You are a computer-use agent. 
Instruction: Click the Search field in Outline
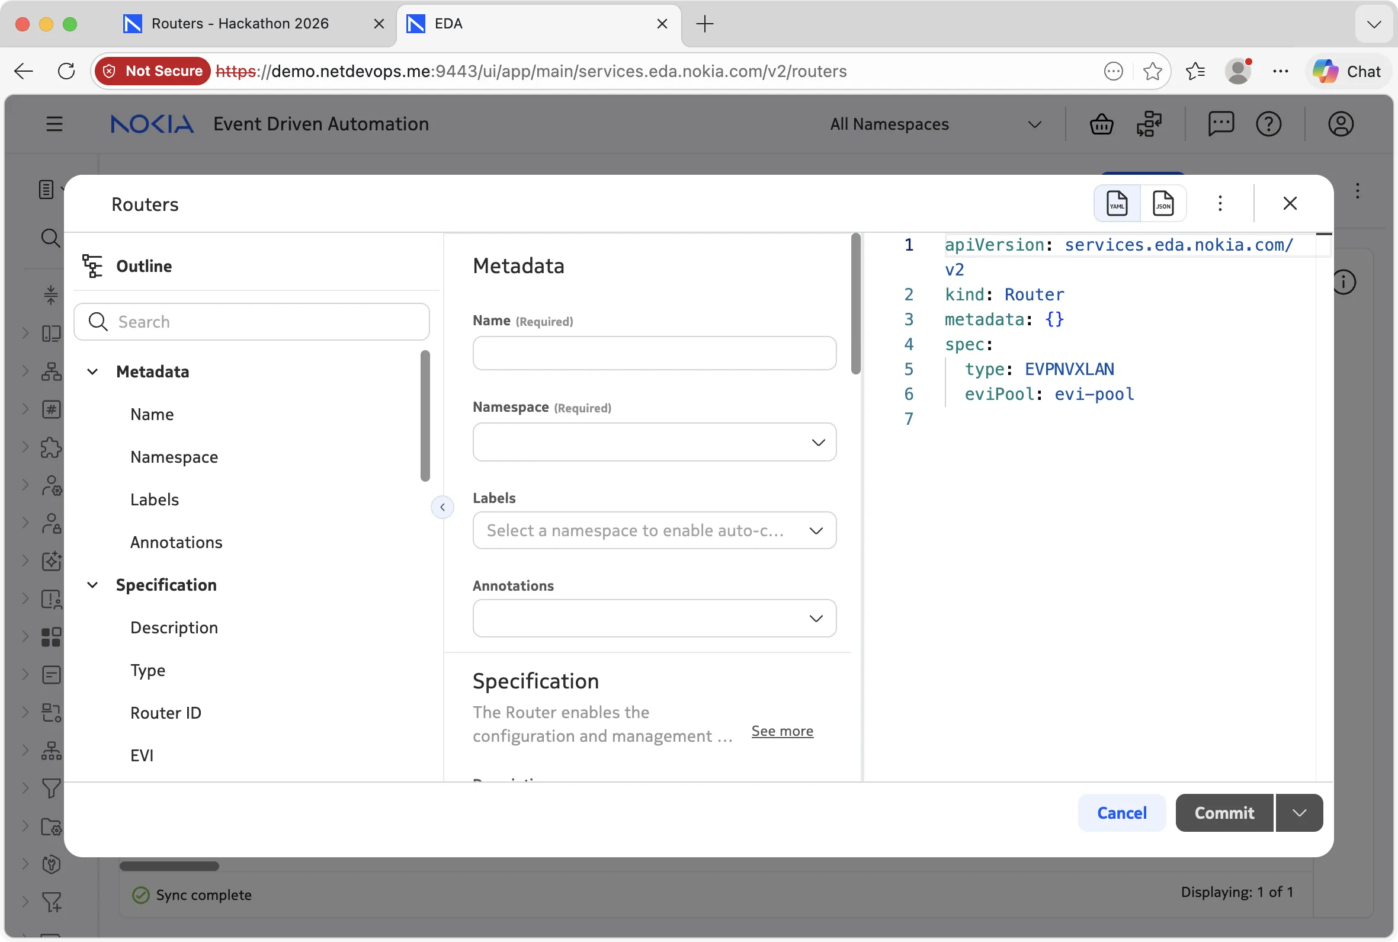coord(252,322)
